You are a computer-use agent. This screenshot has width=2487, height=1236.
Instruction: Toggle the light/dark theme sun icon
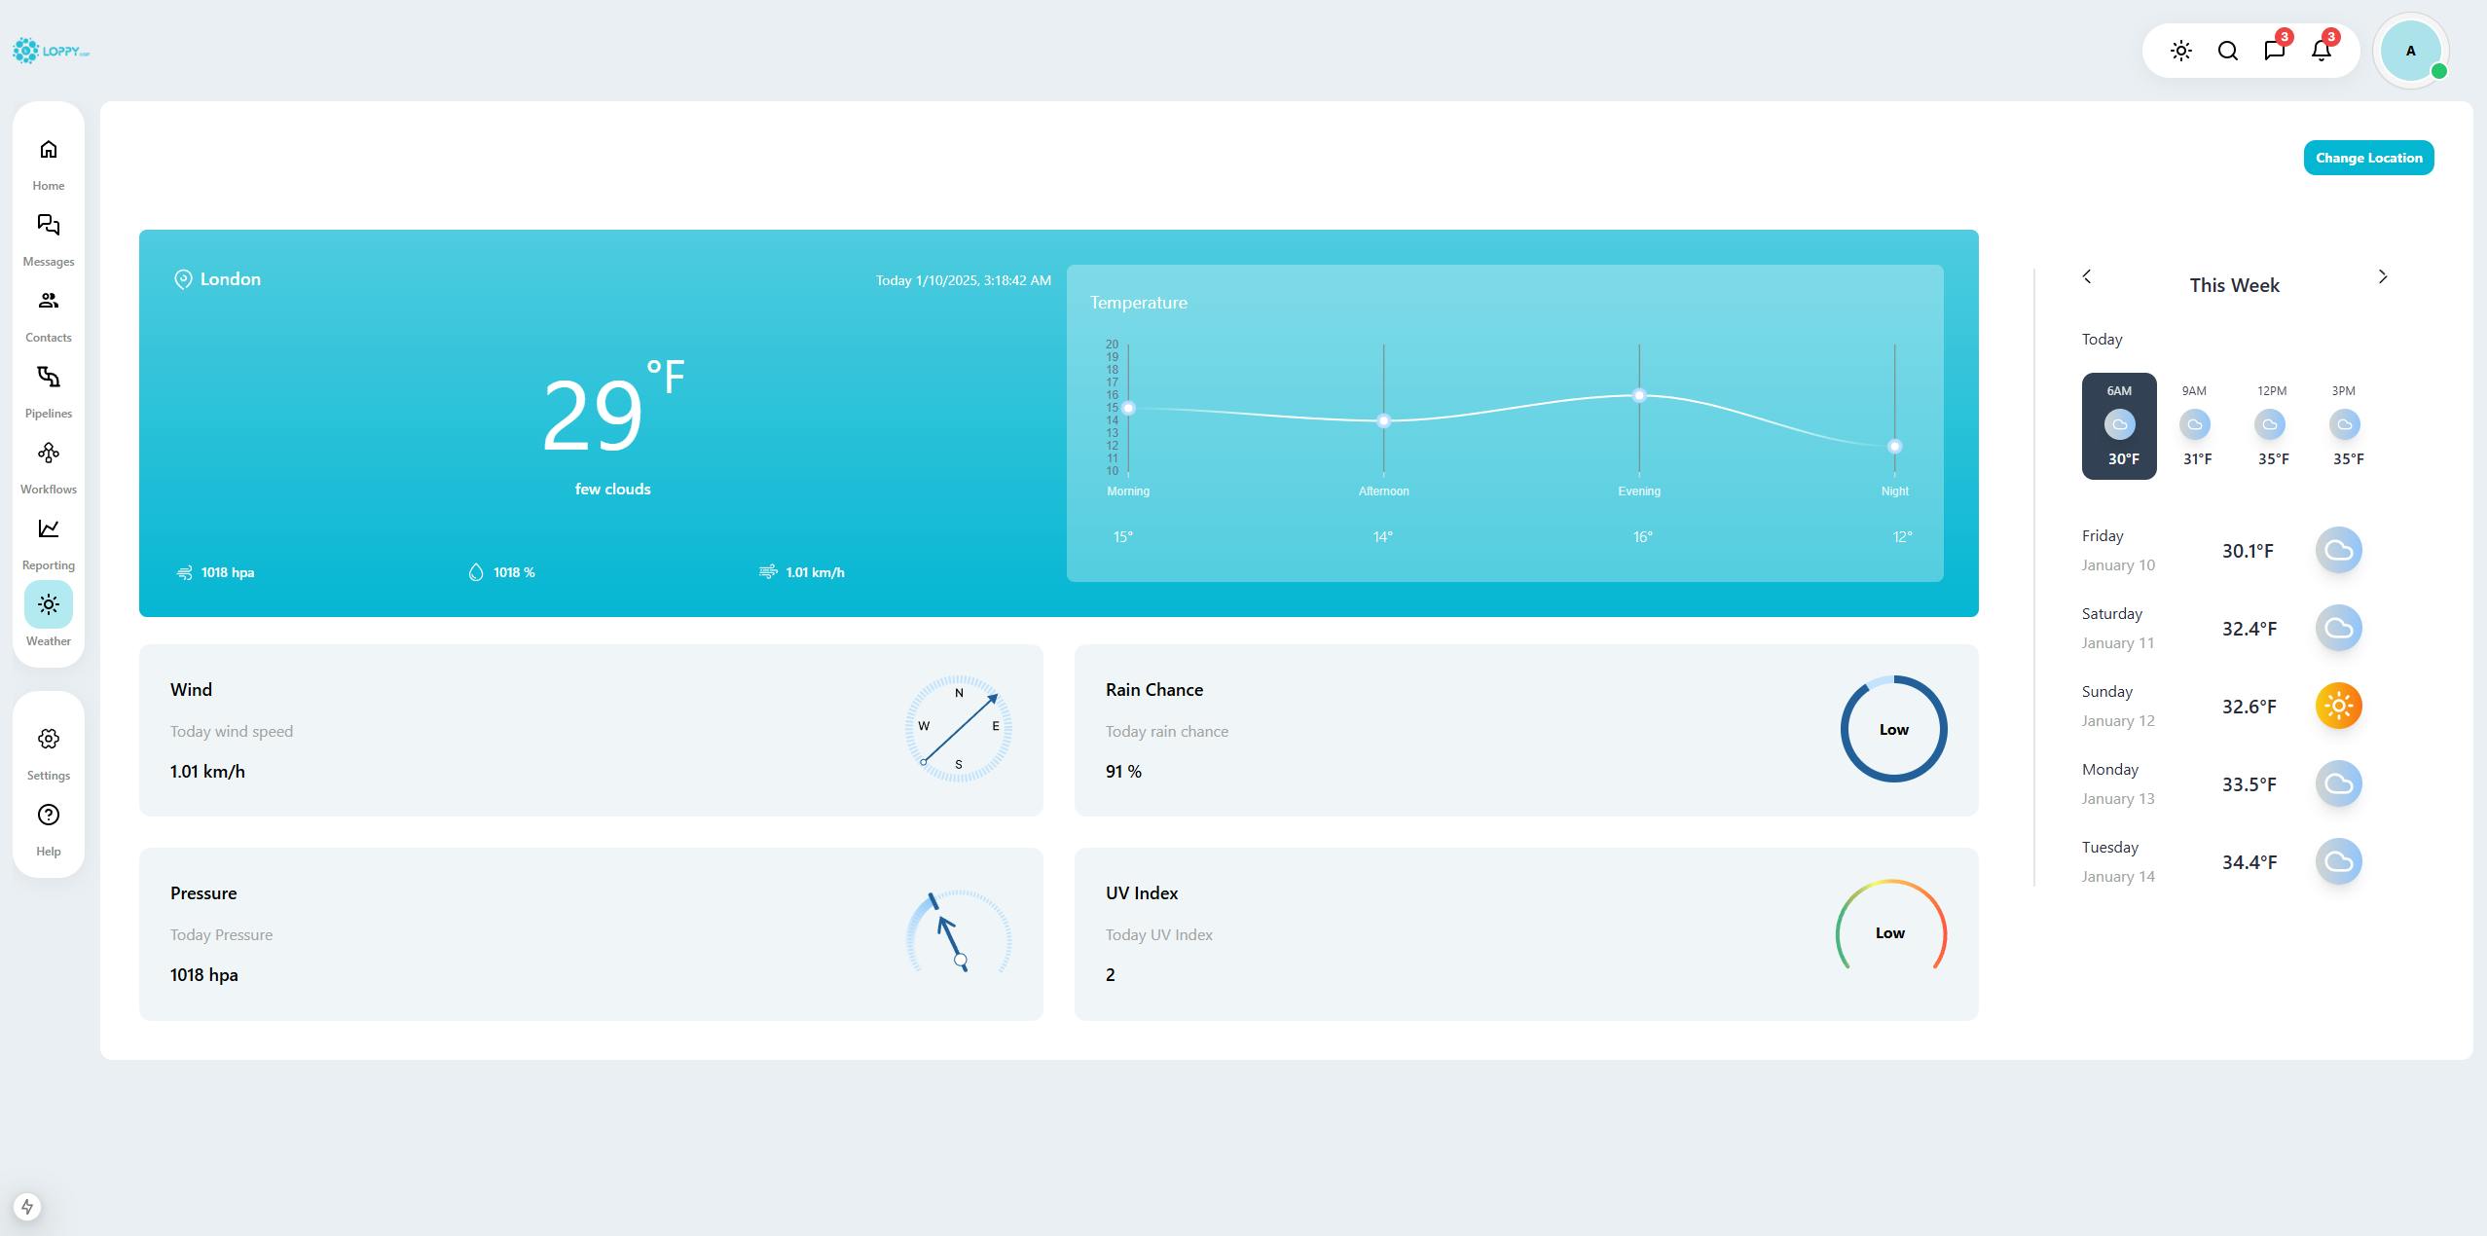[x=2180, y=52]
